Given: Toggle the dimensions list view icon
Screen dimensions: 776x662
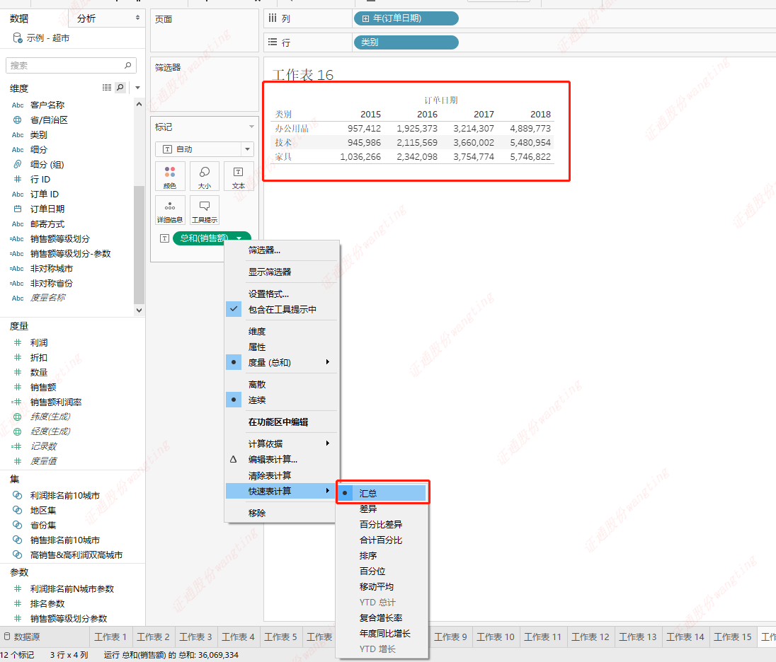Looking at the screenshot, I should pyautogui.click(x=107, y=88).
